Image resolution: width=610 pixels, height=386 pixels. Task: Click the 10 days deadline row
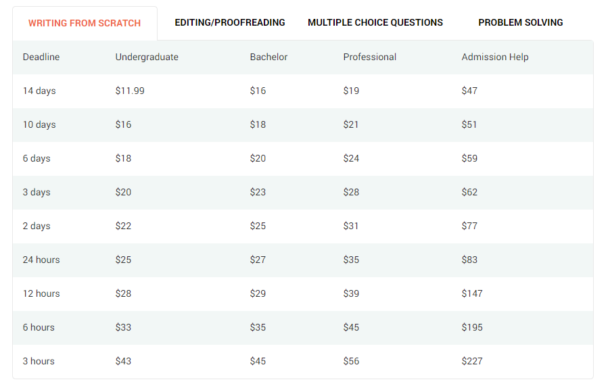pos(303,125)
